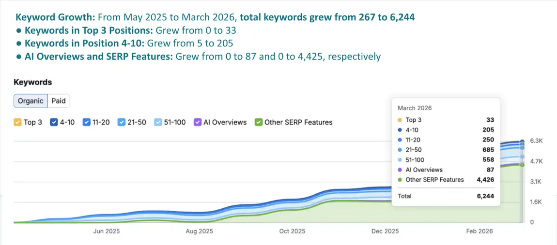
Task: Click the Jun 2025 axis label
Action: (x=107, y=231)
